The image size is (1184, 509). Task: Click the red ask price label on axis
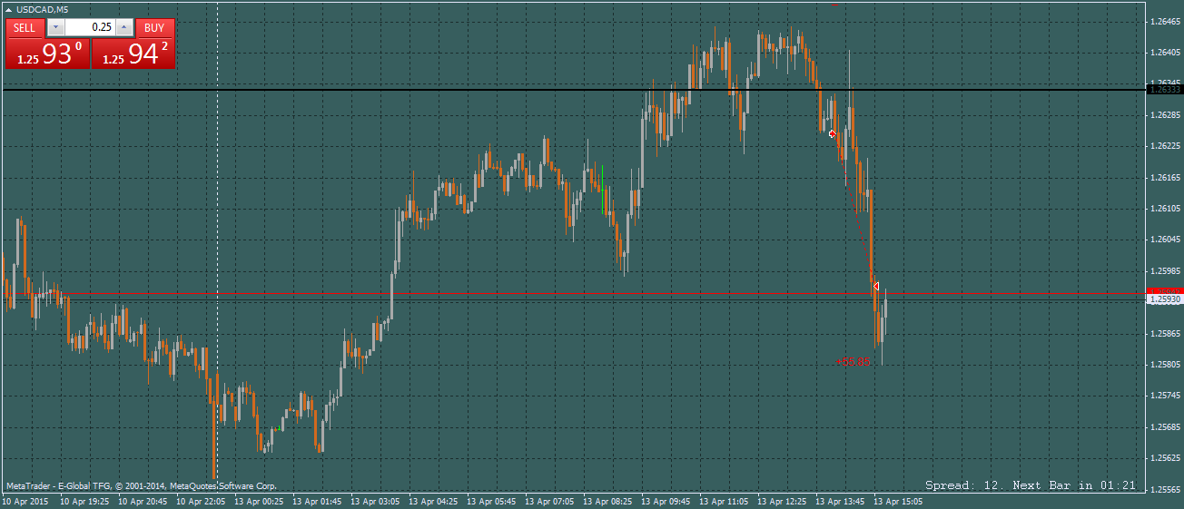(x=1164, y=290)
